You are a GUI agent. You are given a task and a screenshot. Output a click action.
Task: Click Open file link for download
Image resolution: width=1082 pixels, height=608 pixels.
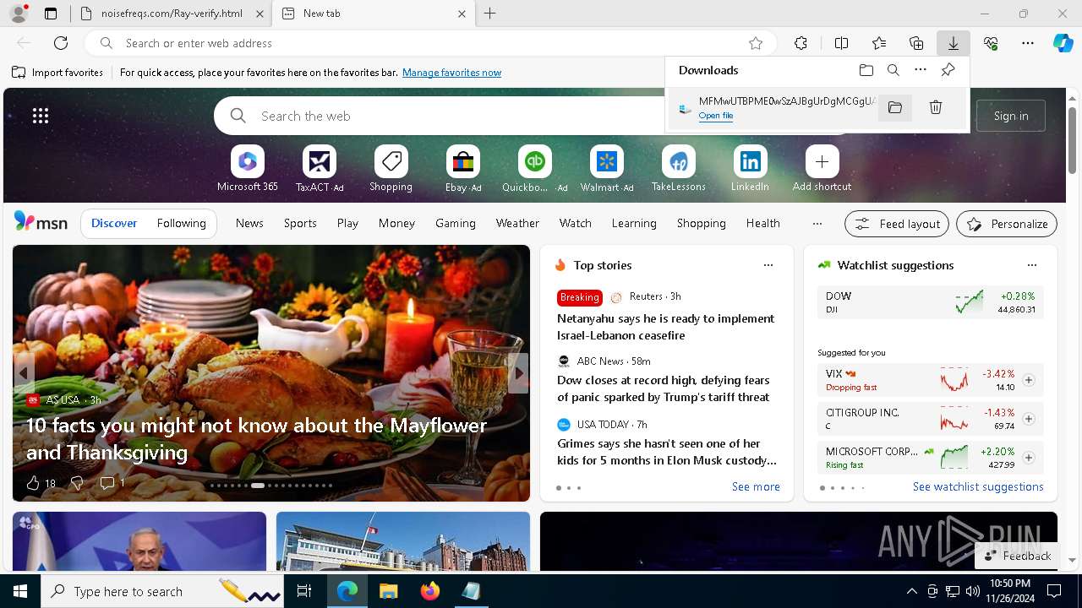coord(716,116)
